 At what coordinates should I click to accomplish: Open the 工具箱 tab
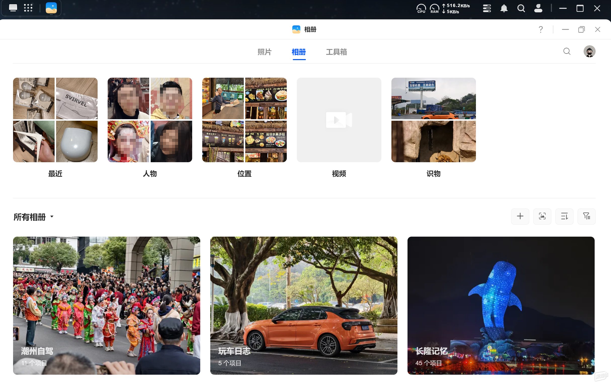point(337,52)
